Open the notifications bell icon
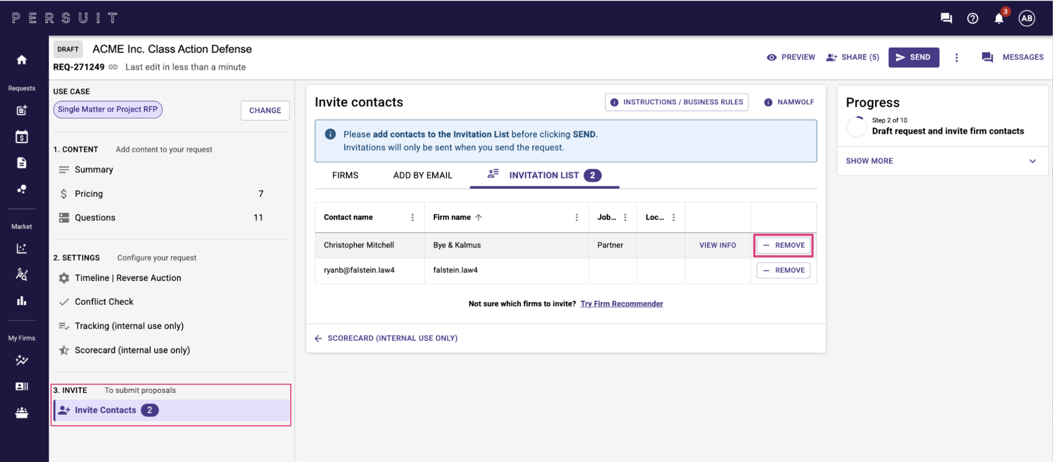The height and width of the screenshot is (462, 1053). (999, 19)
